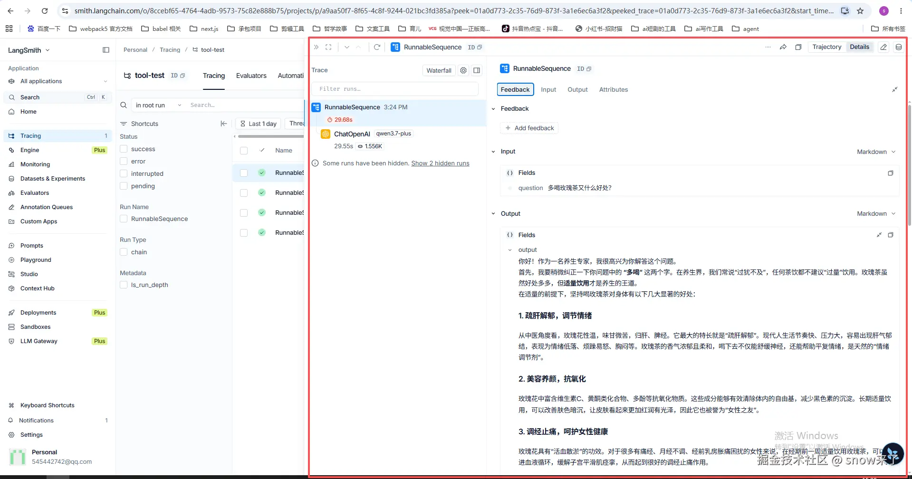Change the Output format from Markdown

click(876, 213)
